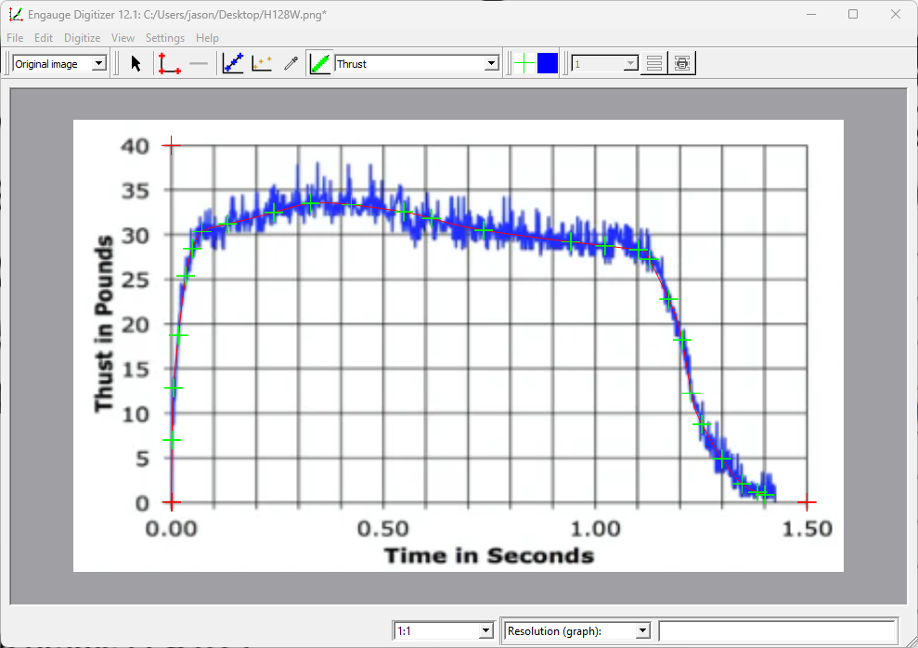Select the arrow selection tool
Screen dimensions: 918x648
click(135, 63)
